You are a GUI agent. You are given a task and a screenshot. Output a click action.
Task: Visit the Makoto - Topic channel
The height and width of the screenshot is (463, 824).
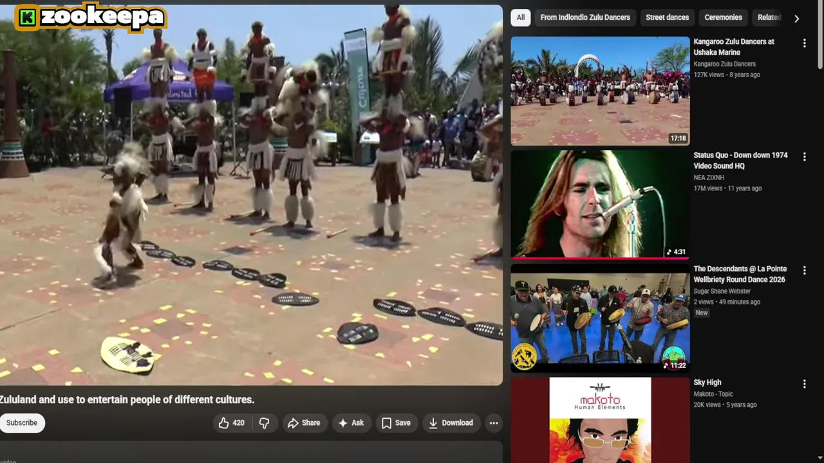pyautogui.click(x=713, y=394)
